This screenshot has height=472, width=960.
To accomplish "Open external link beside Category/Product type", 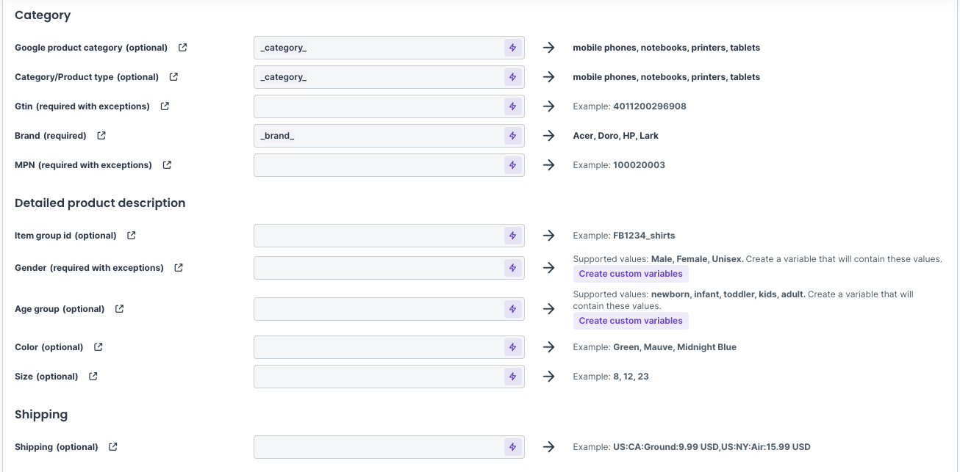I will pos(174,77).
